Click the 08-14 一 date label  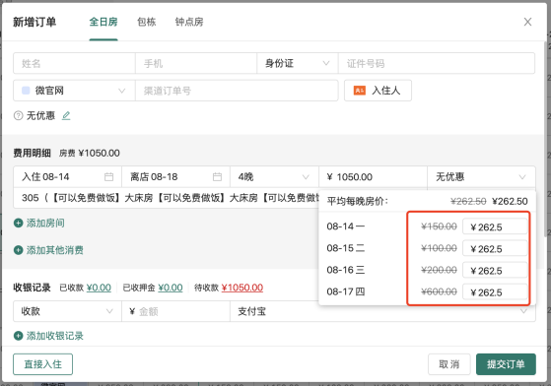[346, 226]
